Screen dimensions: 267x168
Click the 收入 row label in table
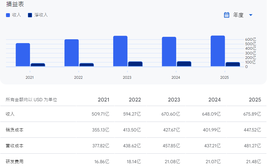(x=10, y=114)
